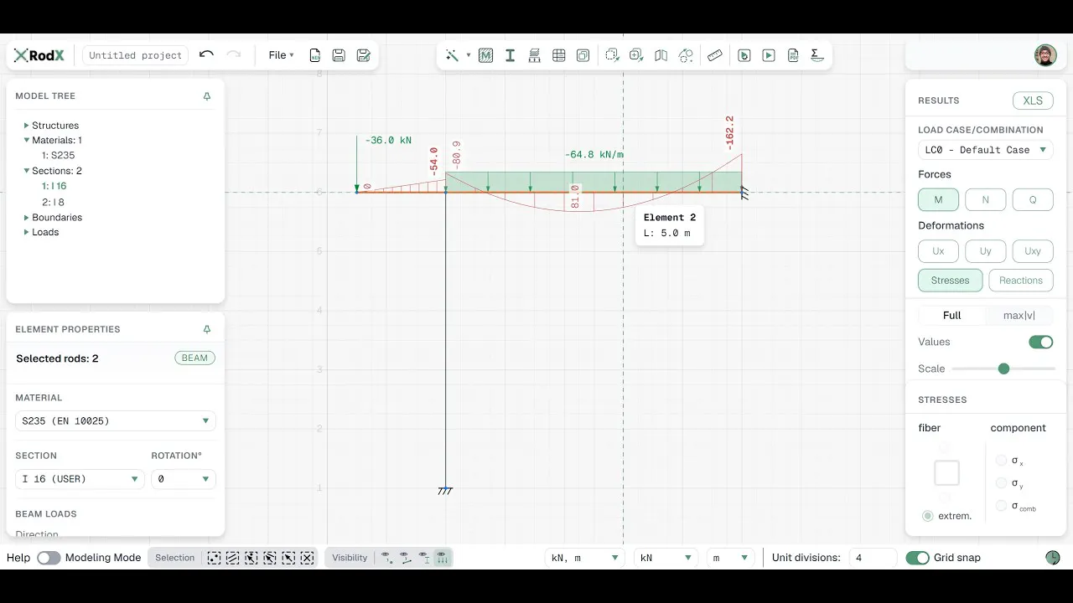Viewport: 1073px width, 603px height.
Task: Expand the Structures tree node
Action: (x=26, y=126)
